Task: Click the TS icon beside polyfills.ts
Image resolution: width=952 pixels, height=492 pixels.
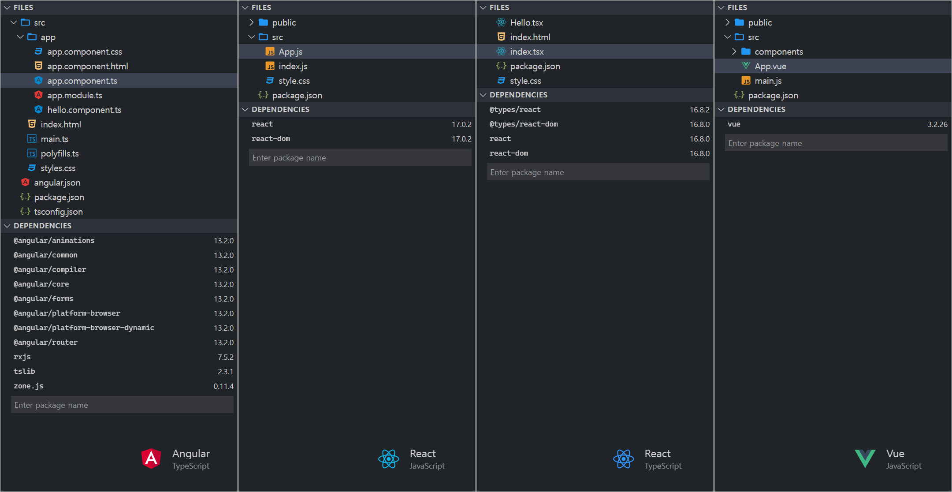Action: (x=32, y=153)
